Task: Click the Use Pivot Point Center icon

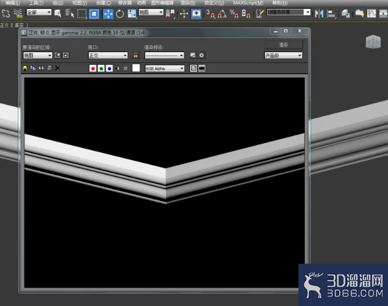Action: [170, 14]
